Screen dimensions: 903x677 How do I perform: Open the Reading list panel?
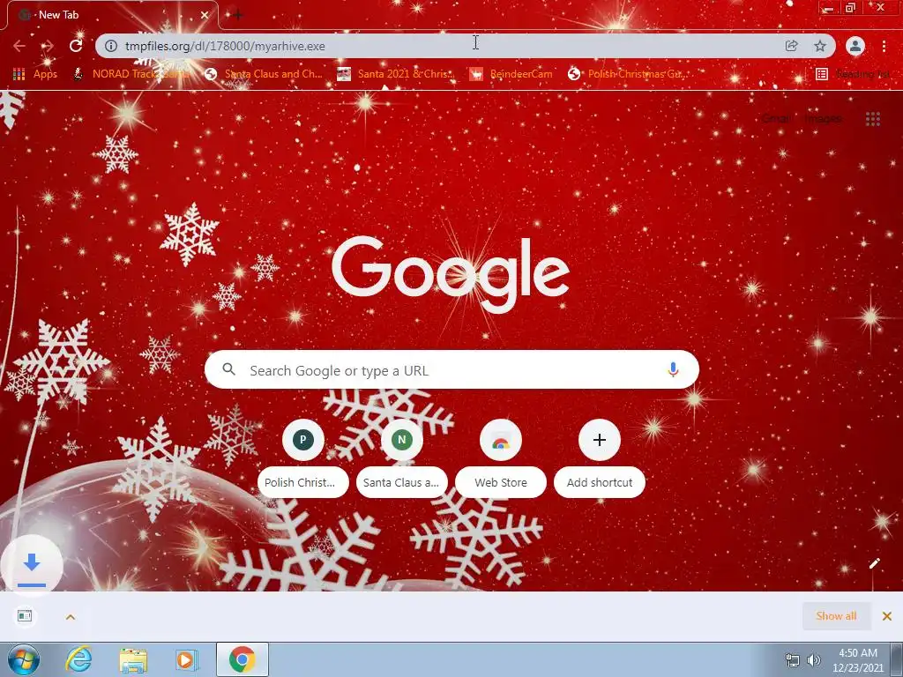[x=853, y=74]
